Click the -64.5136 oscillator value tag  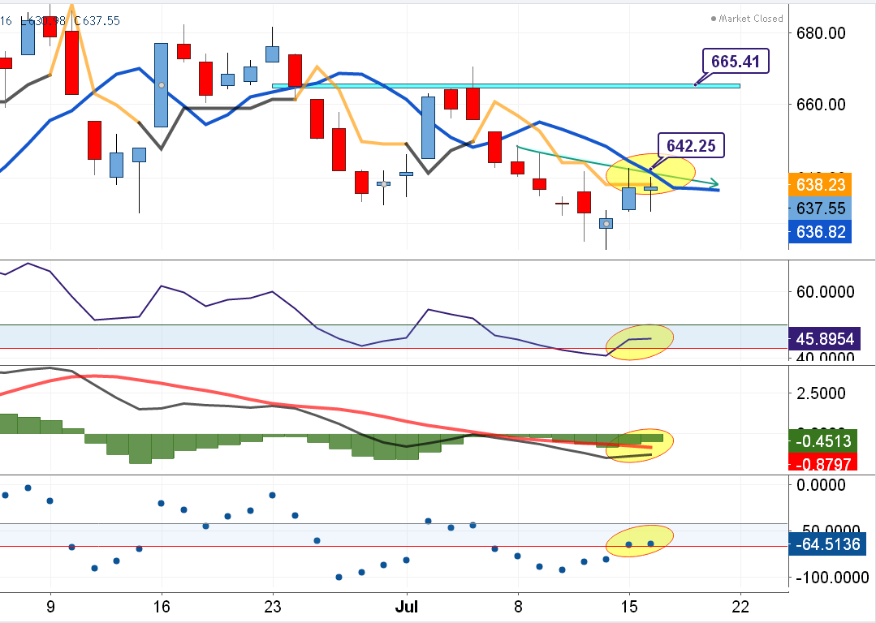click(822, 544)
